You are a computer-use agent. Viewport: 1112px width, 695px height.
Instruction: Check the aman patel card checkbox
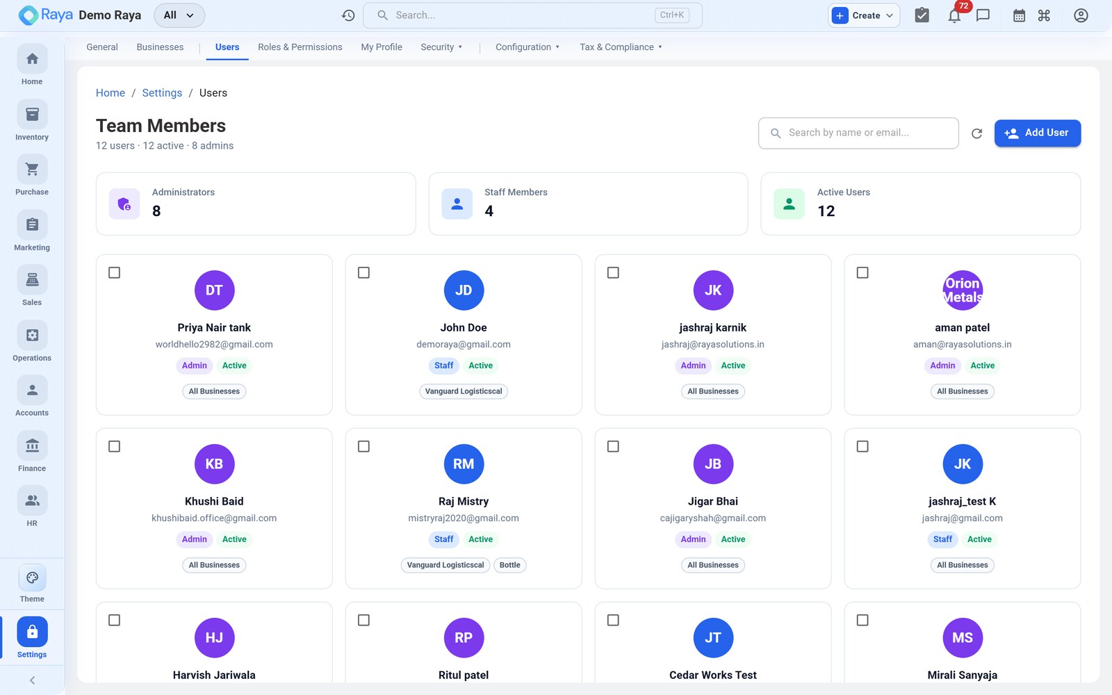pos(862,273)
